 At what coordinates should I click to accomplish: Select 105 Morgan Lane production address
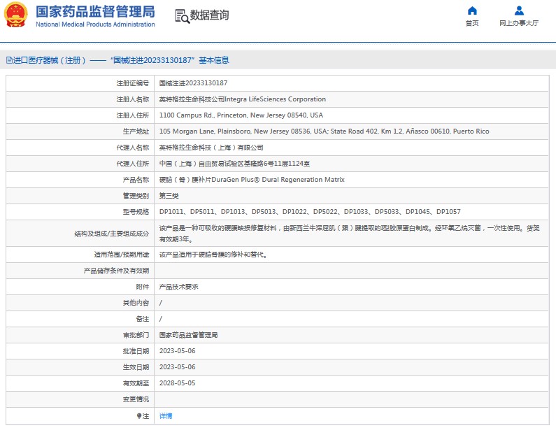(x=324, y=131)
